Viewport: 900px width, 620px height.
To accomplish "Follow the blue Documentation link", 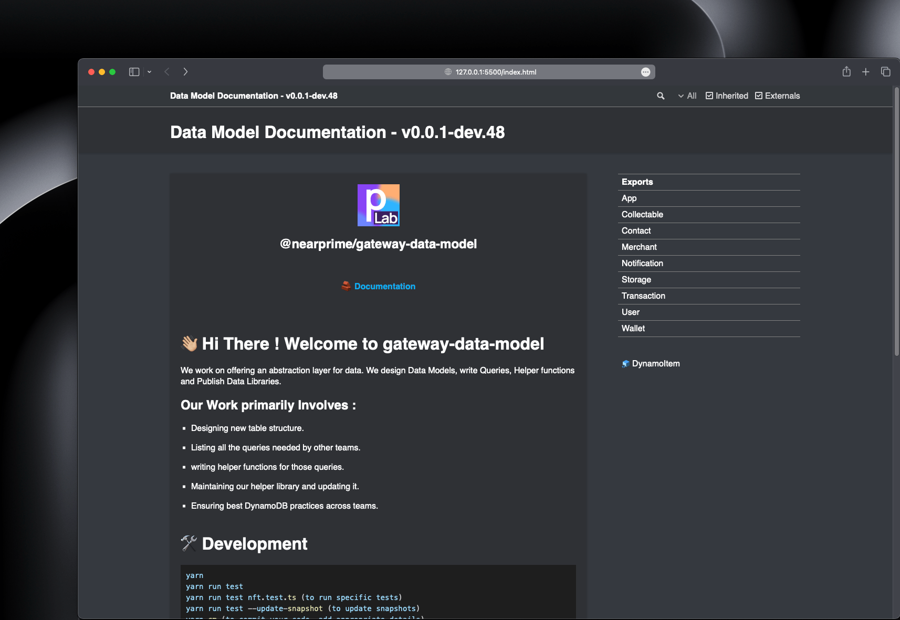I will coord(385,287).
